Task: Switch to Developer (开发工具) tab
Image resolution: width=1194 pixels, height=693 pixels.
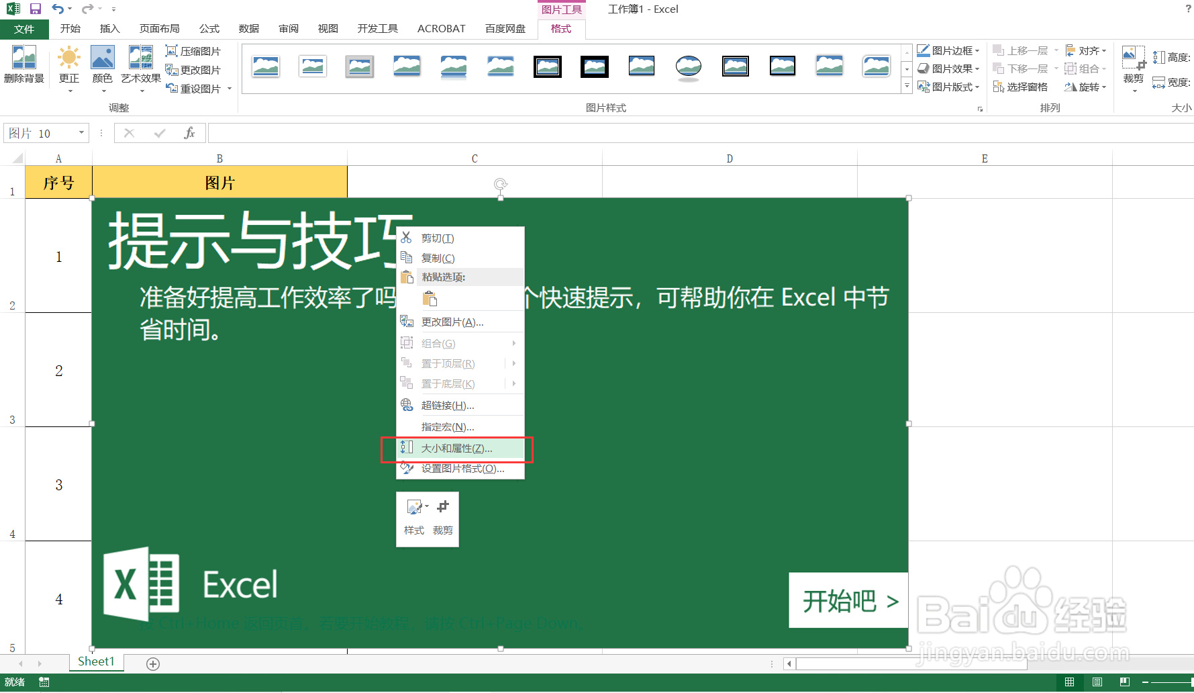Action: 378,29
